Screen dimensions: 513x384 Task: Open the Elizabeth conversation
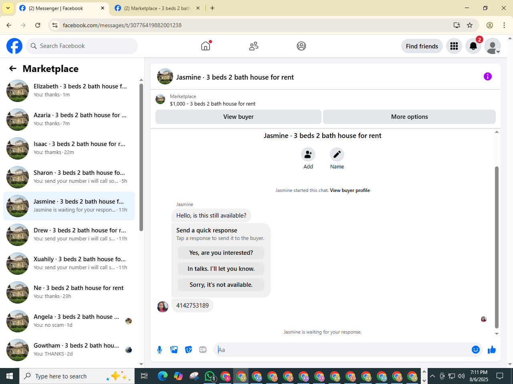[69, 91]
